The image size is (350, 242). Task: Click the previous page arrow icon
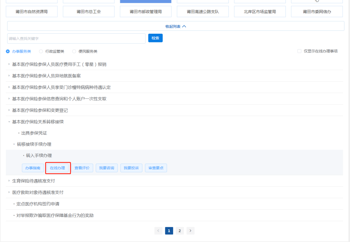pyautogui.click(x=158, y=231)
